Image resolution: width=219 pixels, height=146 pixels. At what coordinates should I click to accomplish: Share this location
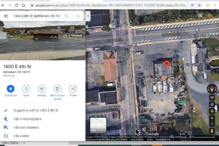tap(73, 91)
